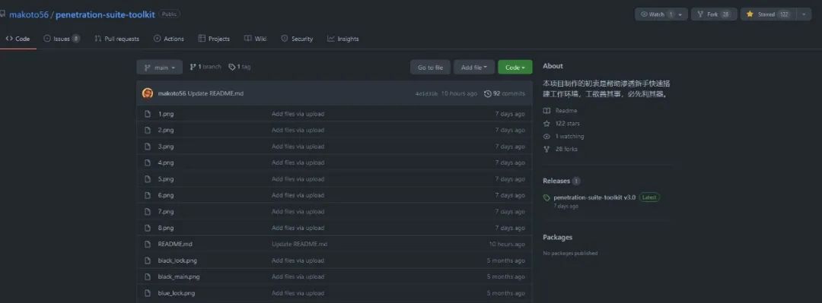822x303 pixels.
Task: Click the branch icon next to 1 branch
Action: coord(193,67)
